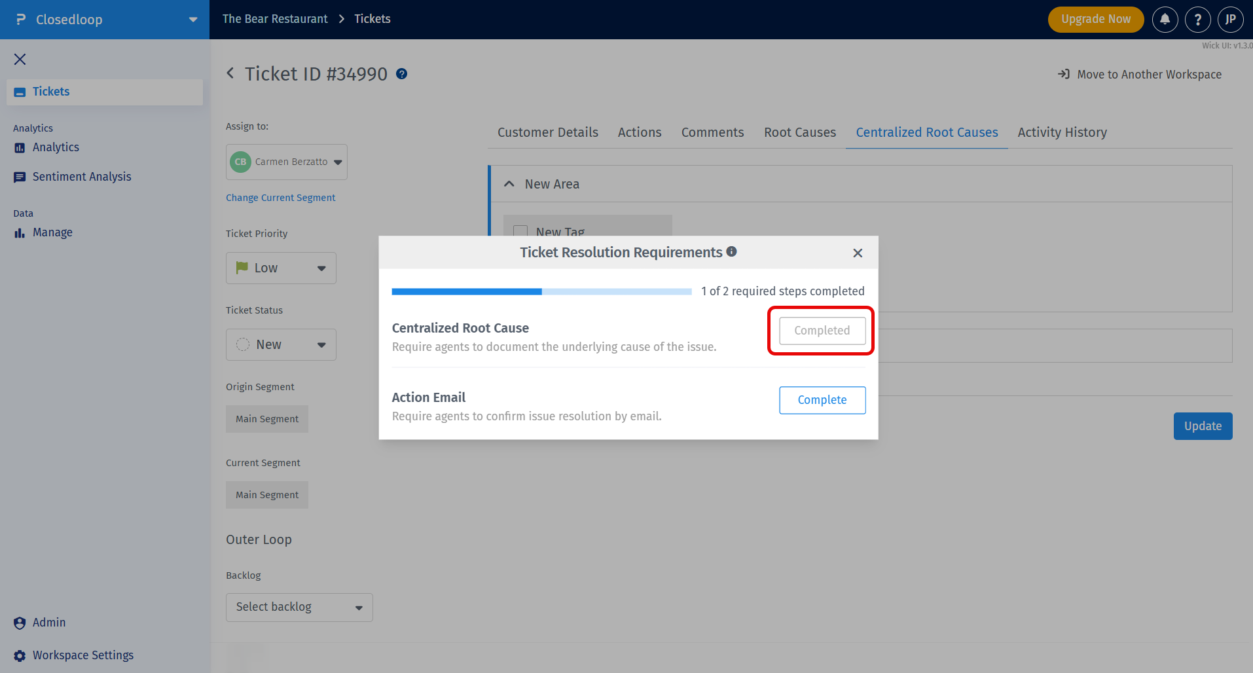This screenshot has width=1253, height=673.
Task: Close the Ticket Resolution Requirements dialog
Action: pos(858,253)
